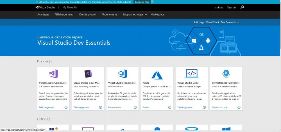
Task: Click the Sign out link
Action: click(x=232, y=8)
